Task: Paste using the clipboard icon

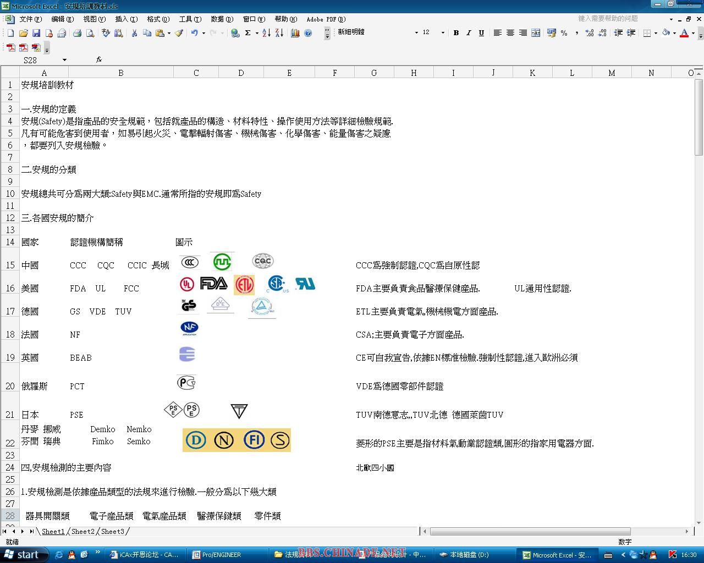Action: click(x=159, y=33)
